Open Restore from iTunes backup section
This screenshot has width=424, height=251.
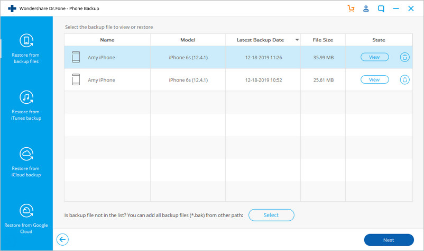coord(26,105)
